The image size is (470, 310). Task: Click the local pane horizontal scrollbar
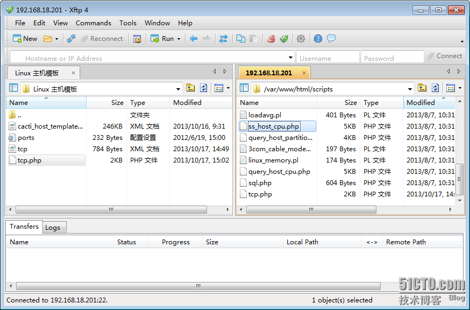tap(111, 209)
